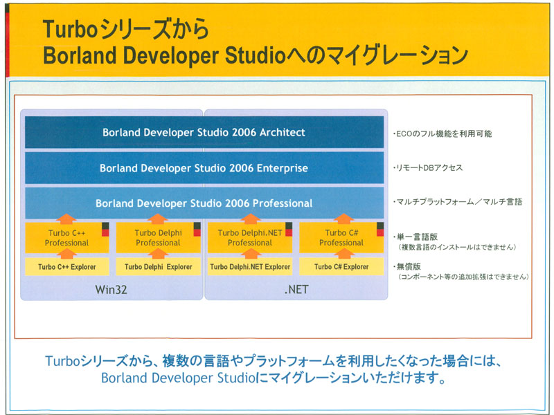
Task: Click the ECOのフル機能を利用可能 note
Action: (x=443, y=133)
